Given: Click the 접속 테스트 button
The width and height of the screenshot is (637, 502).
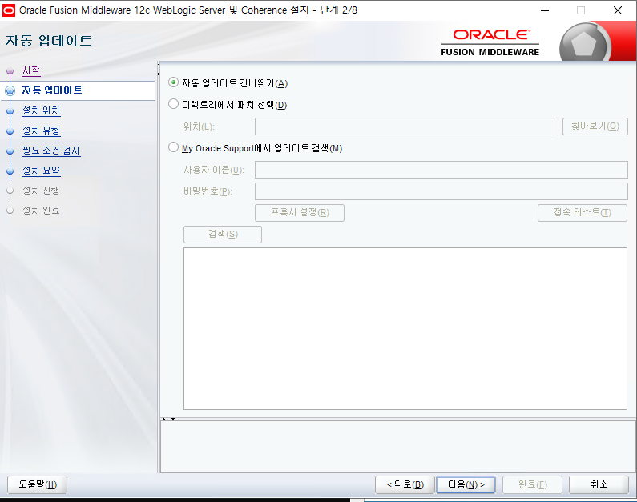Looking at the screenshot, I should (x=583, y=213).
